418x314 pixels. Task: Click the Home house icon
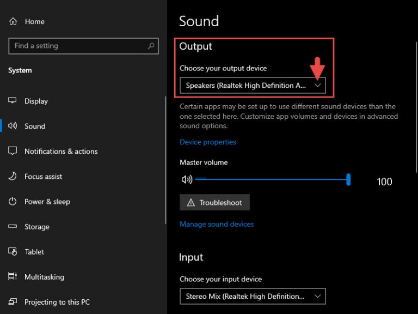(x=13, y=21)
